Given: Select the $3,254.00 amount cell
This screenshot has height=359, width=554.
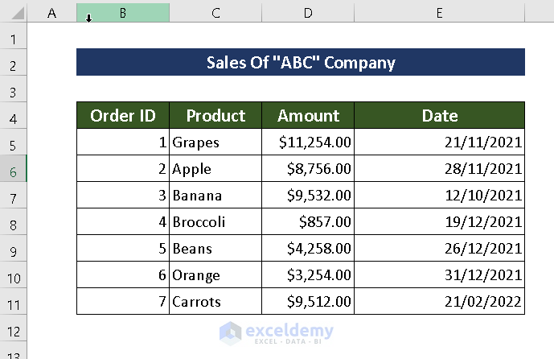Looking at the screenshot, I should pos(308,275).
